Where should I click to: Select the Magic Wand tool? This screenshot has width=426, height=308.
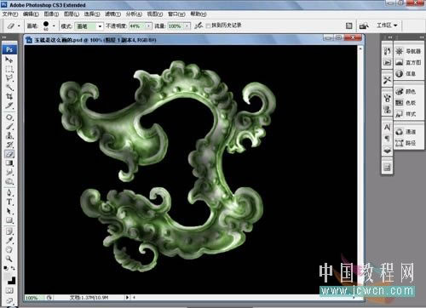pos(9,87)
